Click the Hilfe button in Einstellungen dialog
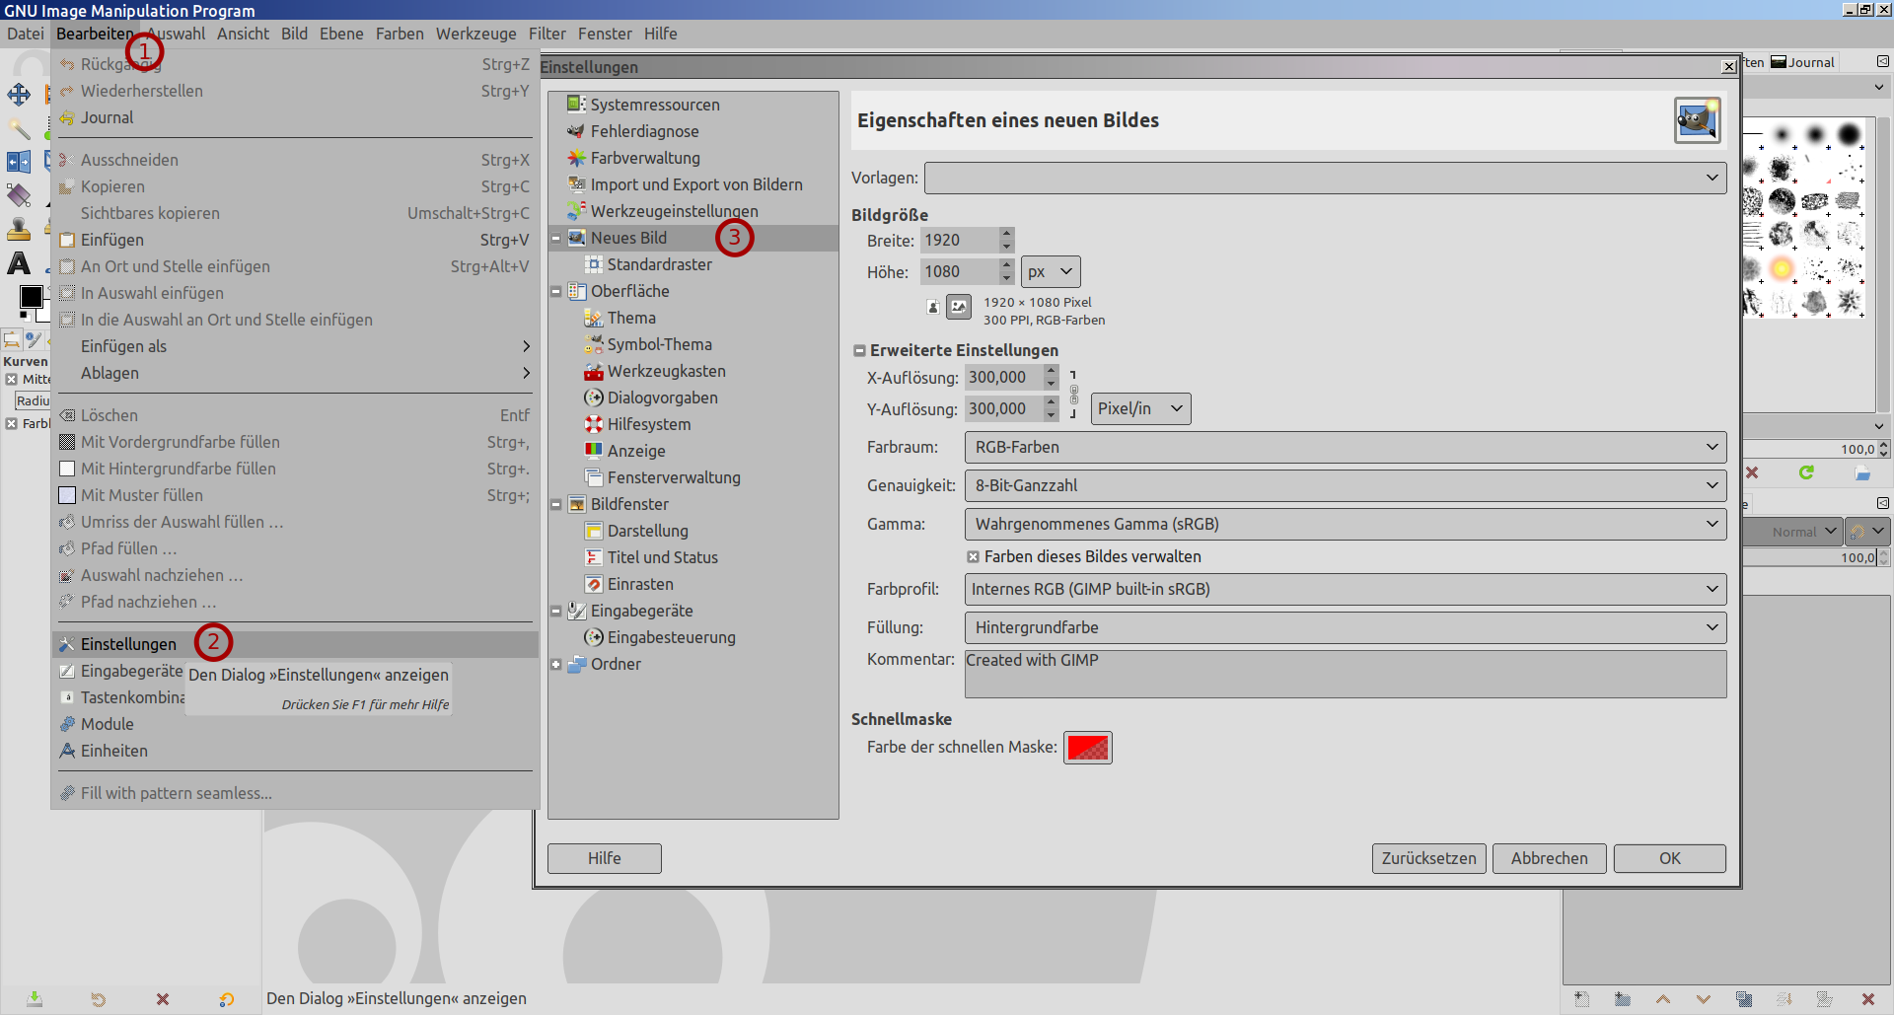The height and width of the screenshot is (1015, 1894). tap(605, 859)
